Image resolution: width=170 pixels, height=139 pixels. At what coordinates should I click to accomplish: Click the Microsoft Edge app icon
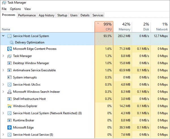[9, 127]
